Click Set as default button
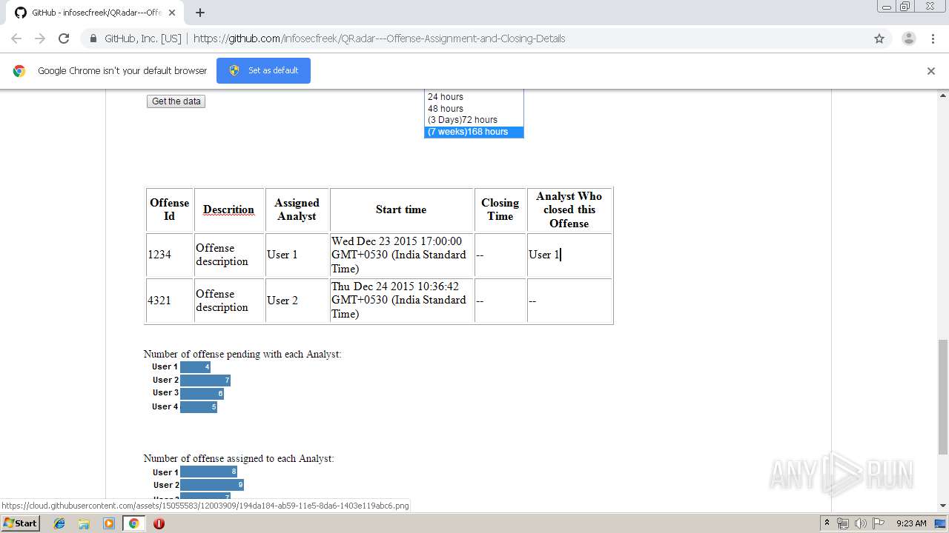 click(263, 70)
